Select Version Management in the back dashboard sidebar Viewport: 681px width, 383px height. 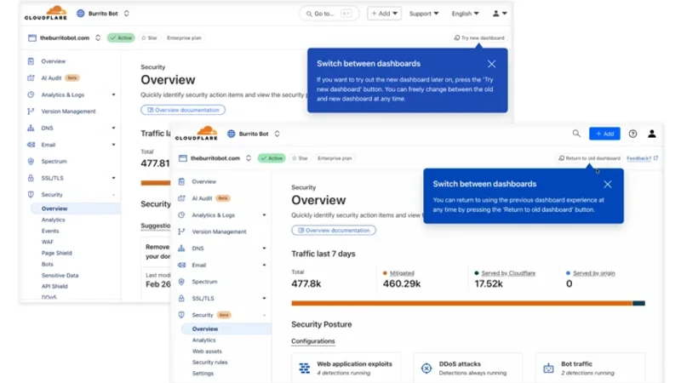tap(68, 111)
